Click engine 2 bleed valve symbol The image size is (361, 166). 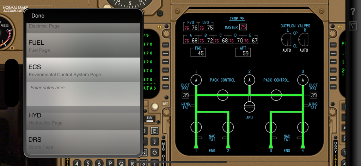point(228,127)
